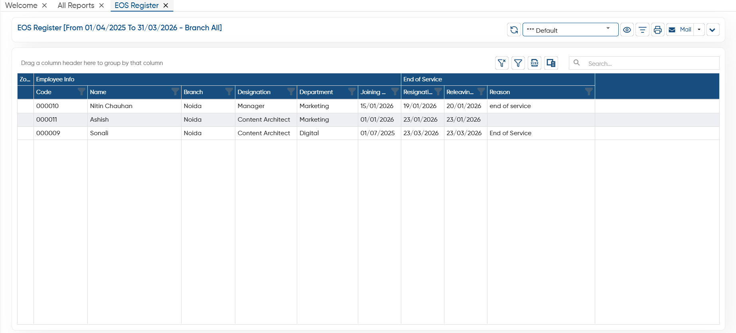This screenshot has width=736, height=333.
Task: Clear filters with funnel-X icon
Action: [x=502, y=63]
